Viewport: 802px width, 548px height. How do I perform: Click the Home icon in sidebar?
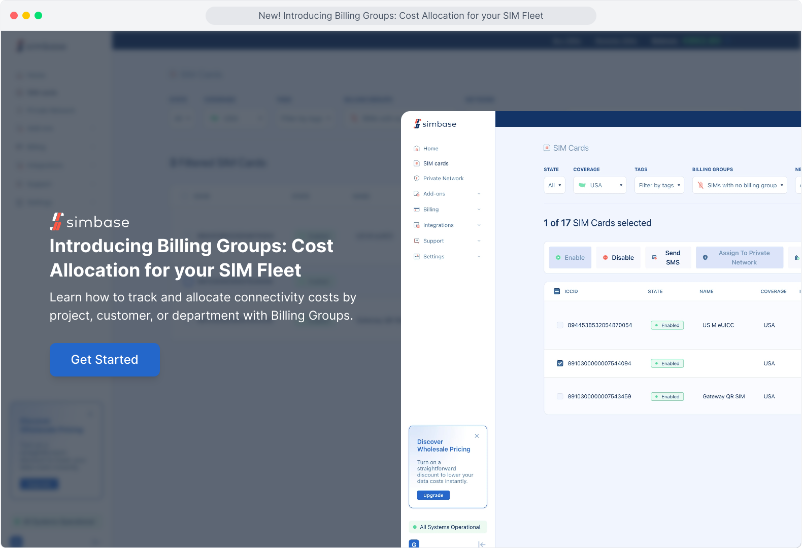pyautogui.click(x=417, y=149)
